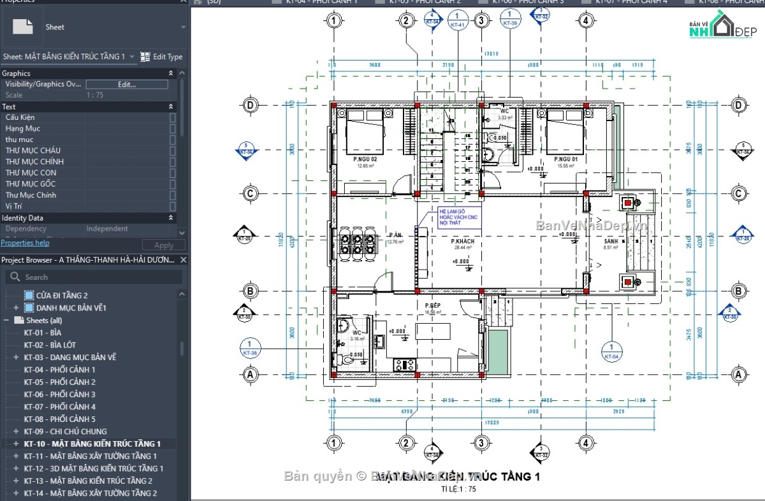
Task: Select grid bubble 3 at sheet top
Action: (481, 21)
